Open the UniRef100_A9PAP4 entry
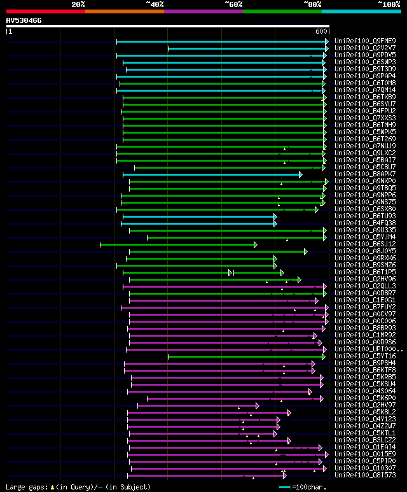Screen dimensions: 407x492 365,76
